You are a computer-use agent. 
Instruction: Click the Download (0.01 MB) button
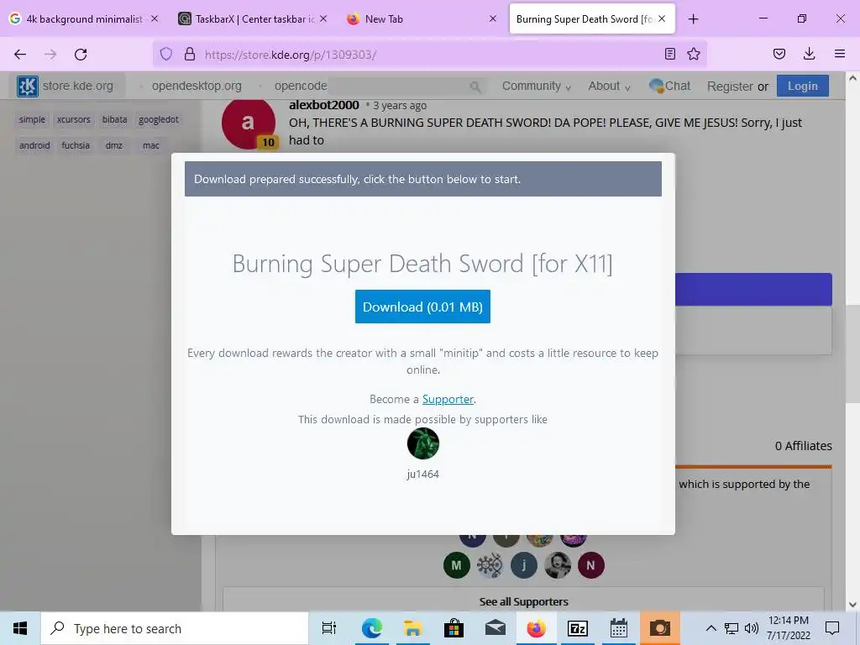[422, 307]
